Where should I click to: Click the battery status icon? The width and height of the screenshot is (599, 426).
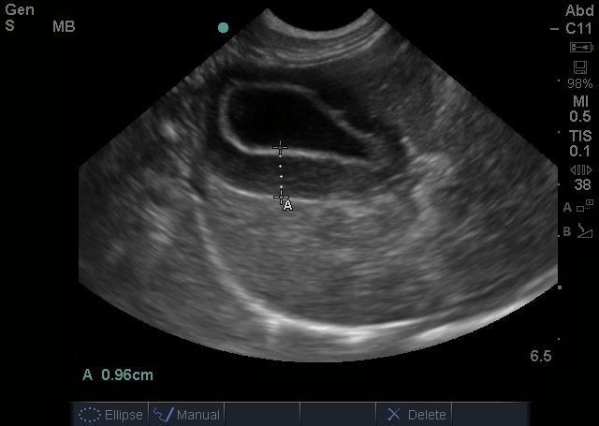point(581,48)
